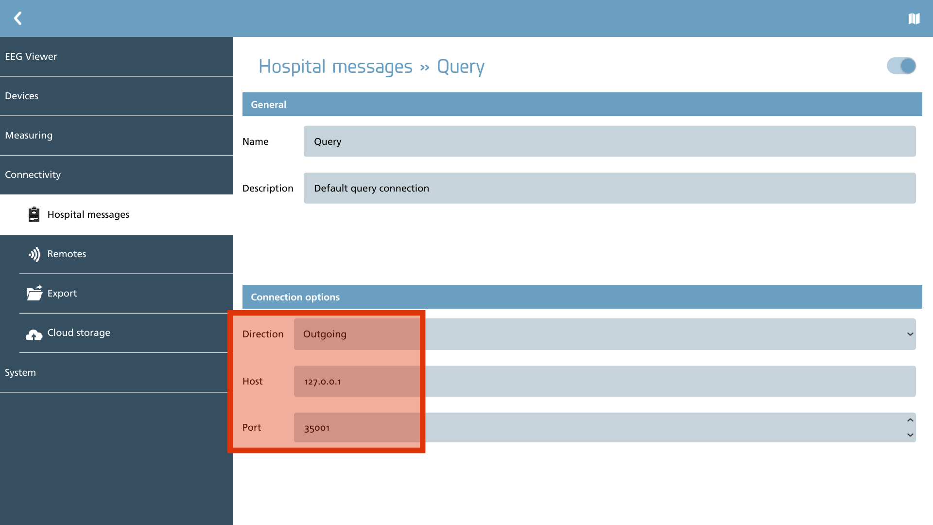The image size is (933, 525).
Task: Click the Query breadcrumb title
Action: pos(460,67)
